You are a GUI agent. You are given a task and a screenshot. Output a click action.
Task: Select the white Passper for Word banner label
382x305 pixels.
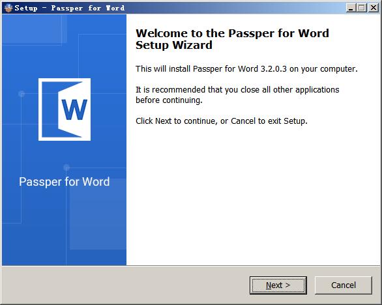65,182
